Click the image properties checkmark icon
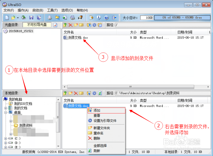Image resolution: width=213 pixels, height=156 pixels. tap(55, 25)
